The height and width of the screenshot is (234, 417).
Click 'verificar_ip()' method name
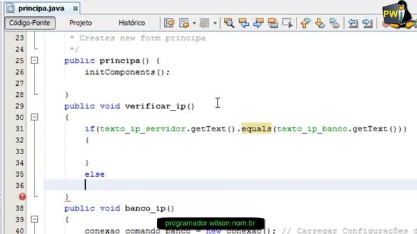(160, 106)
